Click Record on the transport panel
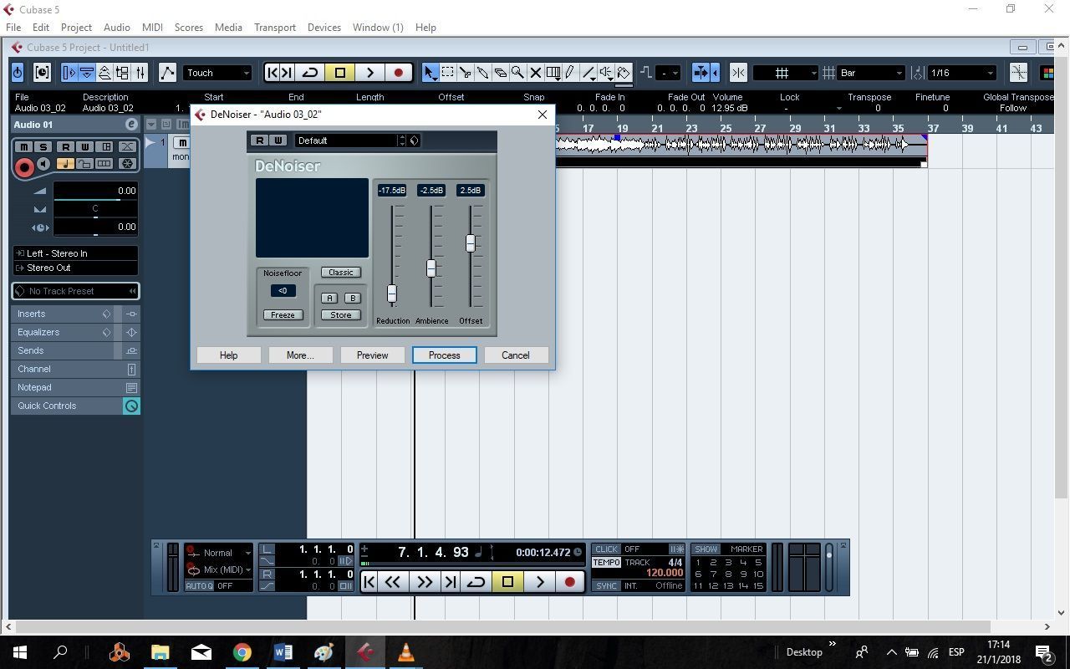Screen dimensions: 1070x669 570,582
